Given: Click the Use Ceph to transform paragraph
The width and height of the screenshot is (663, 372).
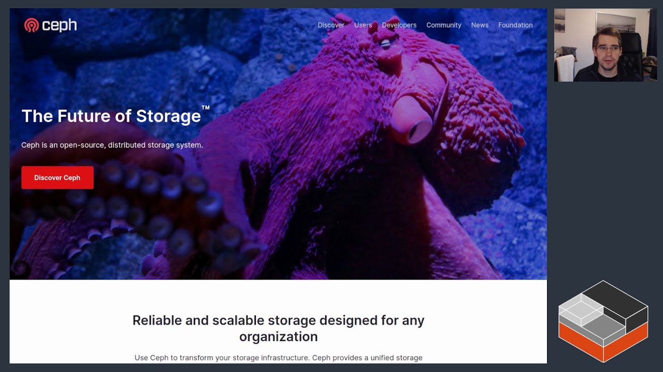Looking at the screenshot, I should pos(278,358).
